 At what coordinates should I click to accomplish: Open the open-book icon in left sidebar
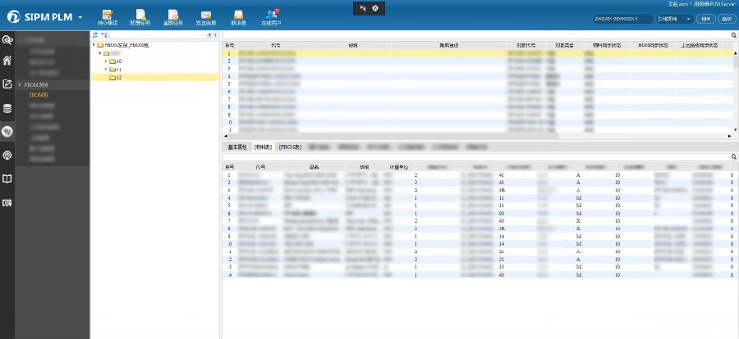(7, 179)
